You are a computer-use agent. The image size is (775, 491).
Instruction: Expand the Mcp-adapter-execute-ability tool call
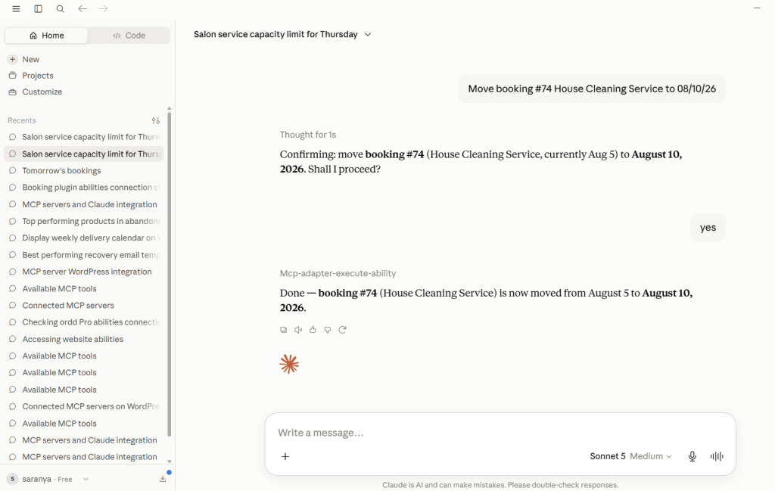pyautogui.click(x=338, y=273)
